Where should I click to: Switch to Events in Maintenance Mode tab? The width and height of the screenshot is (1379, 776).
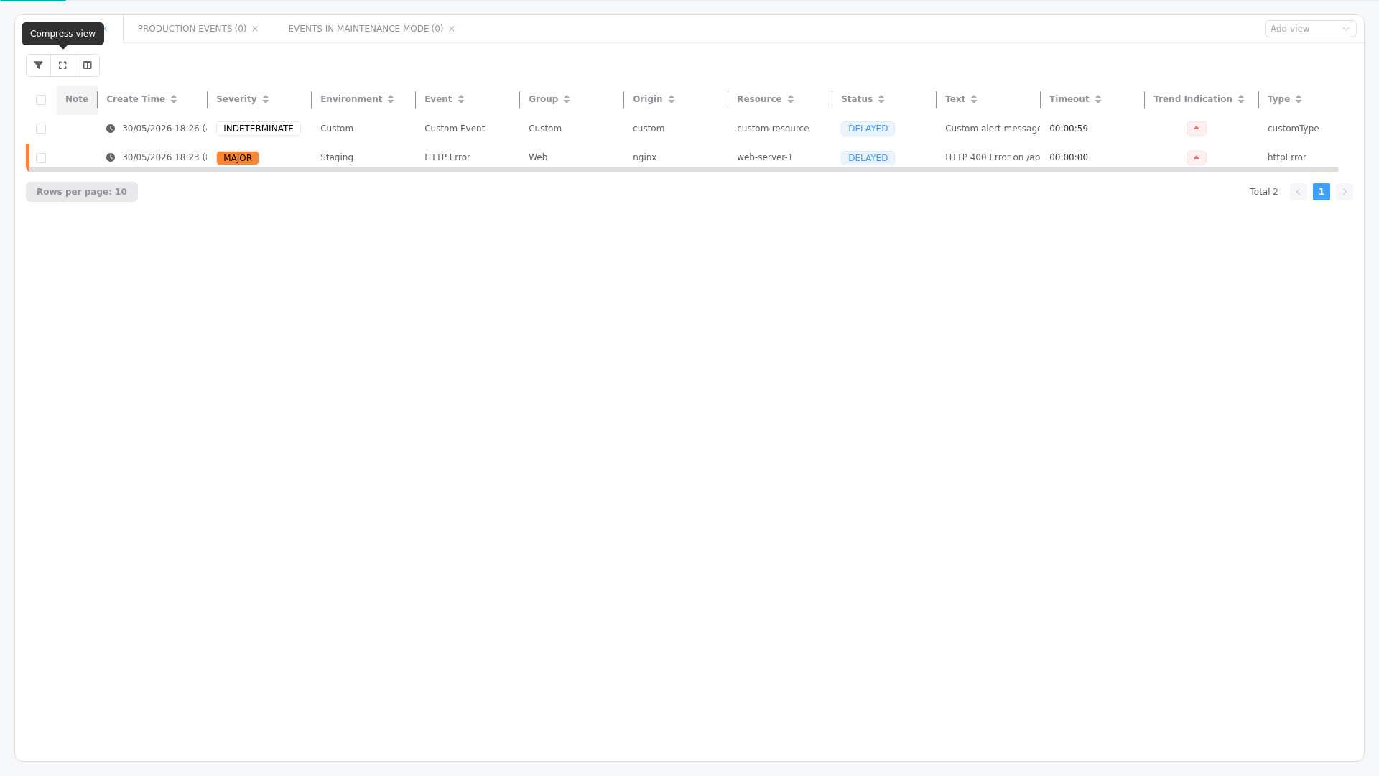[x=366, y=29]
